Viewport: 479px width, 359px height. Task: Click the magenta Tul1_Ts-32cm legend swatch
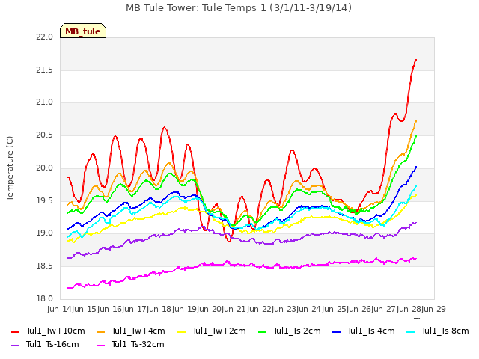pos(100,345)
